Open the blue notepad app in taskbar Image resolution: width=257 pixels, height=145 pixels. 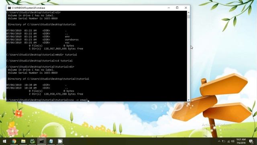pyautogui.click(x=51, y=141)
